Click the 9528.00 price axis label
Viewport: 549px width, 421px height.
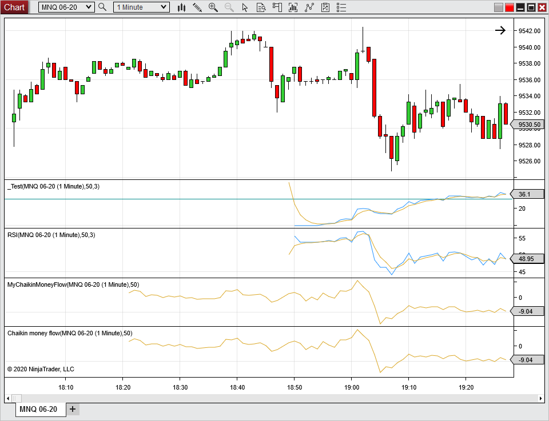point(530,145)
